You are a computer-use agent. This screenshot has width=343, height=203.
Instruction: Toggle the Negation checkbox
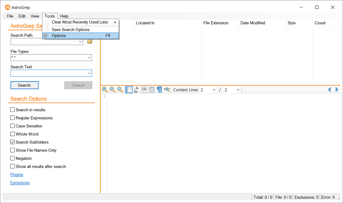point(12,158)
